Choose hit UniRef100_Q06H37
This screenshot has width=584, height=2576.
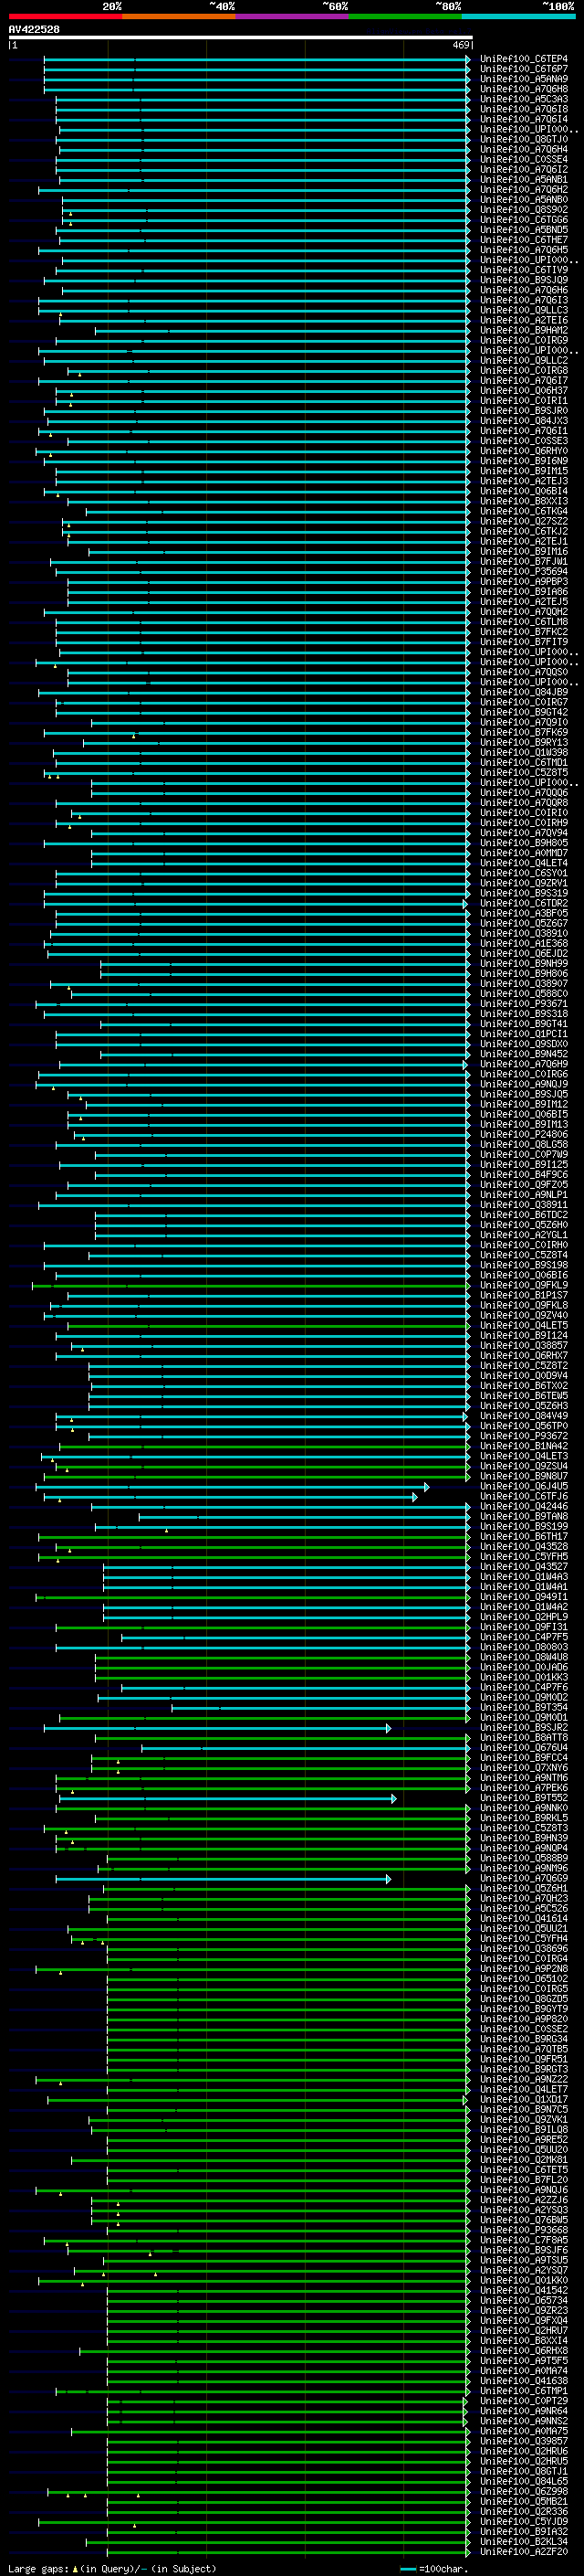[x=524, y=391]
